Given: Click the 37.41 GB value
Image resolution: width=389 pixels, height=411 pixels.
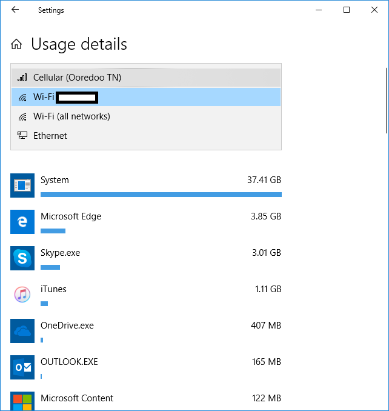Looking at the screenshot, I should (264, 180).
